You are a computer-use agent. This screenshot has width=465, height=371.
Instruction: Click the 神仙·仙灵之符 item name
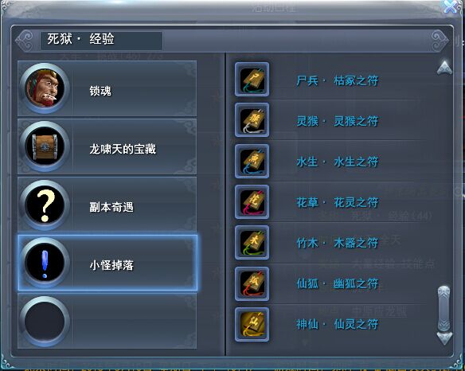tap(337, 324)
